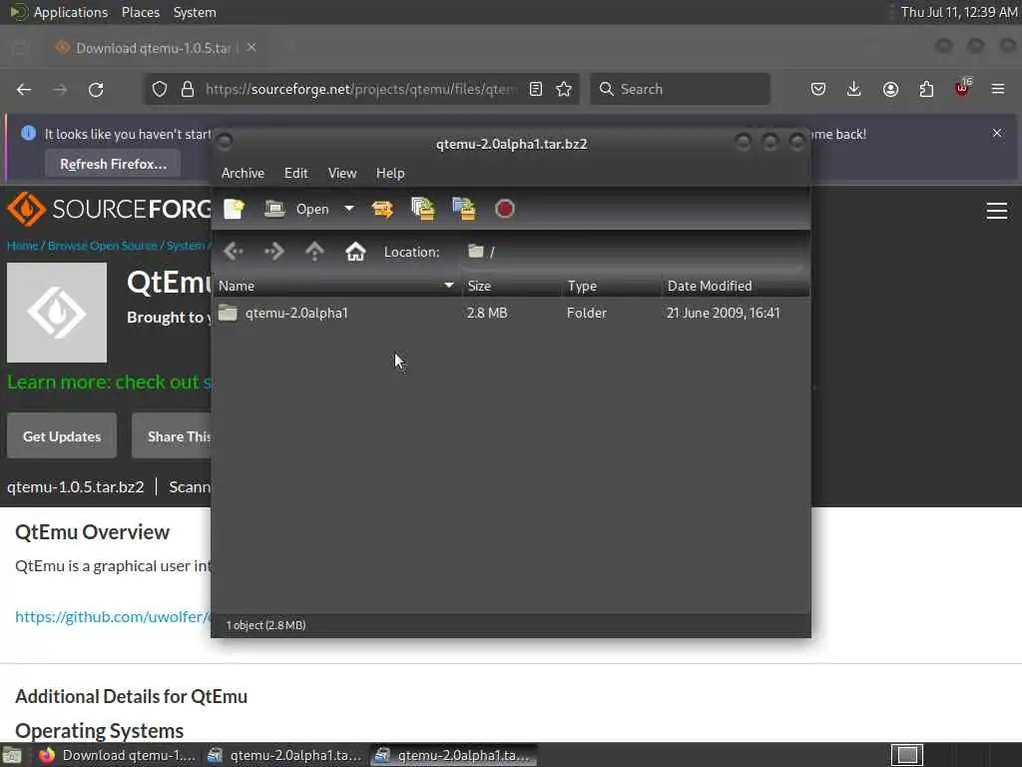Sort by Type column header
Viewport: 1022px width, 767px height.
[x=612, y=286]
